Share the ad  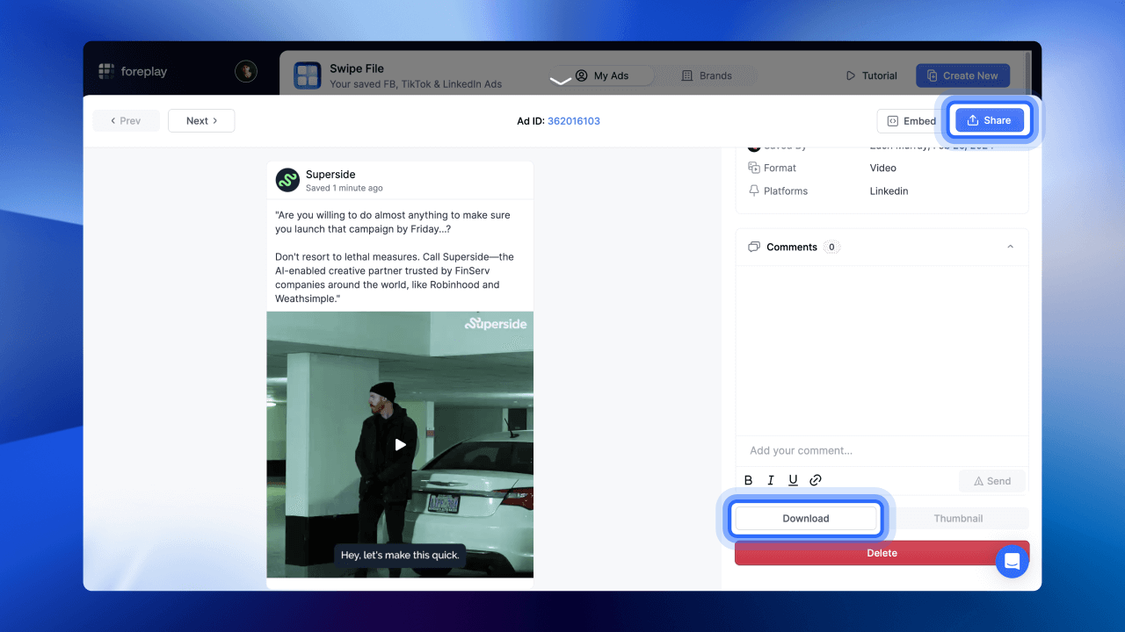989,120
